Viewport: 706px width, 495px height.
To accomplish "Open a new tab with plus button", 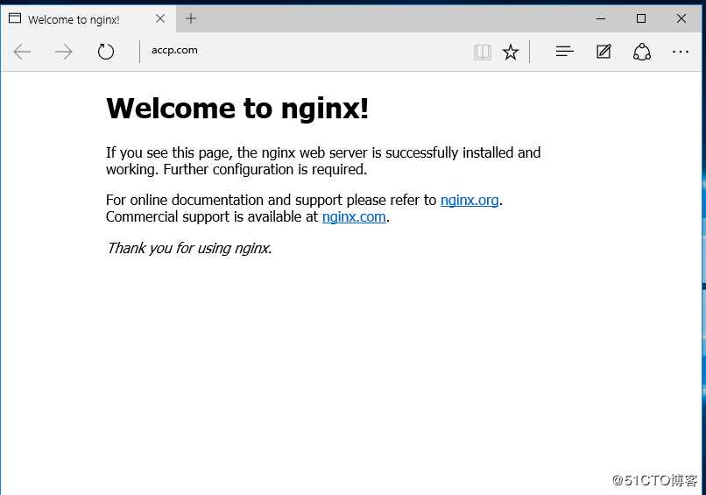I will pyautogui.click(x=191, y=18).
